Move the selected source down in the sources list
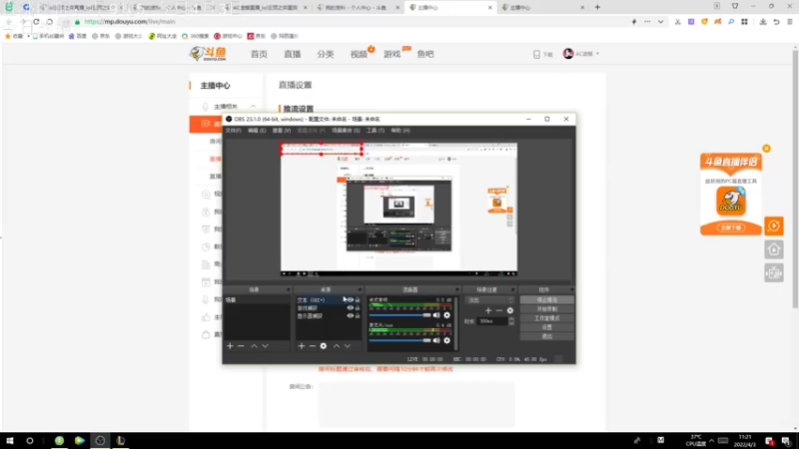This screenshot has height=449, width=799. click(348, 346)
